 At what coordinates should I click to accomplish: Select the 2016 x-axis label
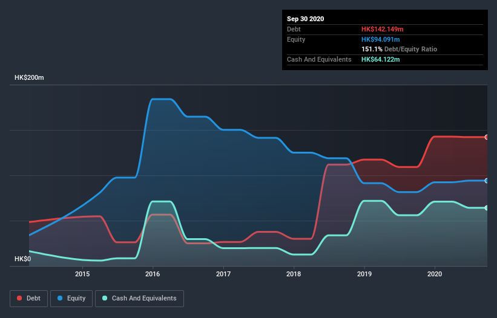pos(153,274)
